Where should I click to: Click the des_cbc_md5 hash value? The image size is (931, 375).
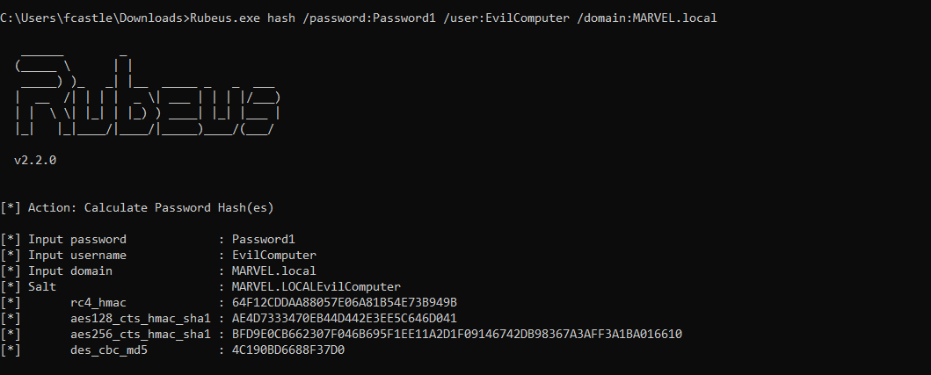click(x=288, y=350)
